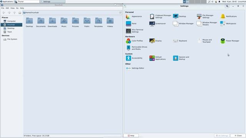Viewport: 246px width, 138px height.
Task: Open the Applications menu in top panel
Action: (7, 2)
